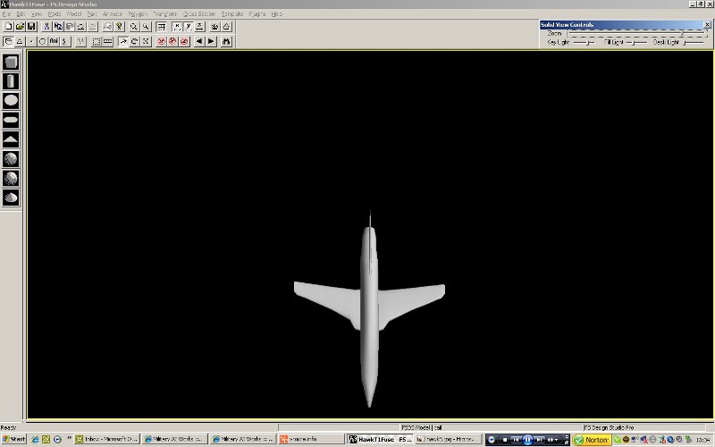Select the part mode icon on second toolbar row
Viewport: 715px width, 447px height.
[x=8, y=41]
